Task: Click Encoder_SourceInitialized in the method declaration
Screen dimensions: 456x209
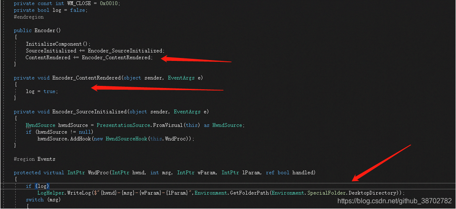Action: coord(89,112)
